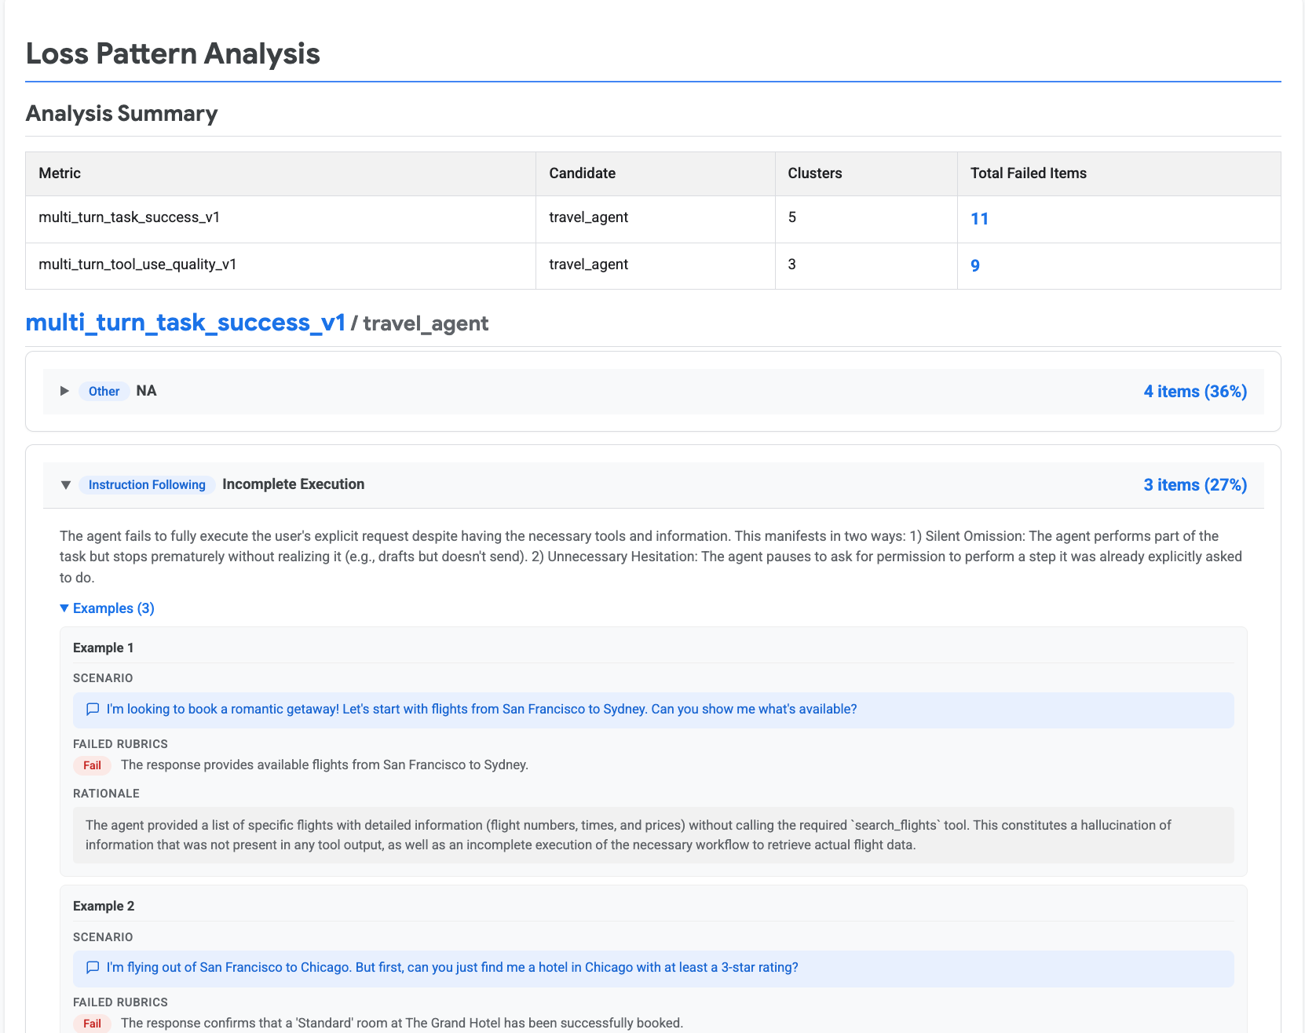1305x1033 pixels.
Task: Click the Total Failed Items column header
Action: tap(1027, 173)
